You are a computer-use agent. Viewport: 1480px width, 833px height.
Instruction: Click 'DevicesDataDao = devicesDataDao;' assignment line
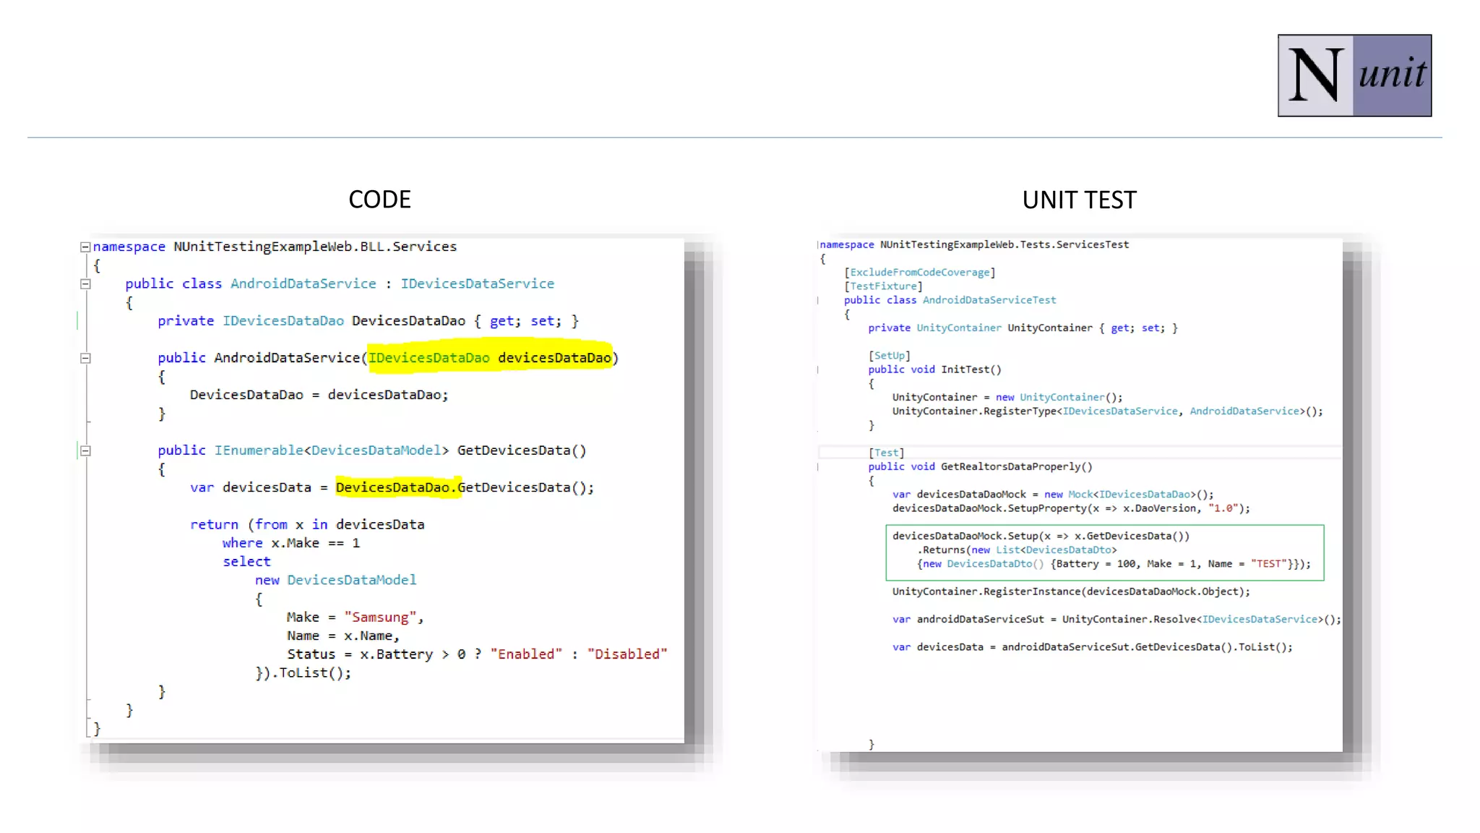pyautogui.click(x=319, y=394)
